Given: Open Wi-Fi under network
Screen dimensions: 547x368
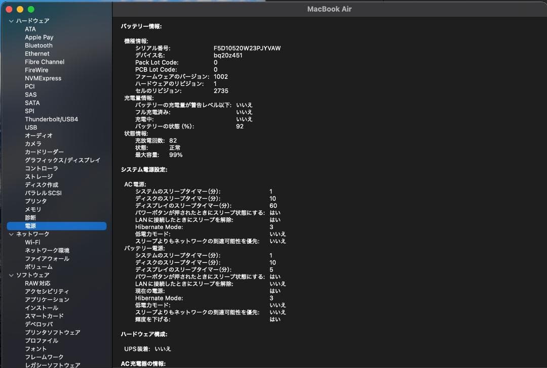Looking at the screenshot, I should 32,242.
